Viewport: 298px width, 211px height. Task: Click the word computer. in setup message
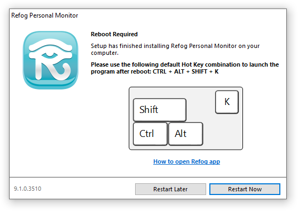[105, 53]
